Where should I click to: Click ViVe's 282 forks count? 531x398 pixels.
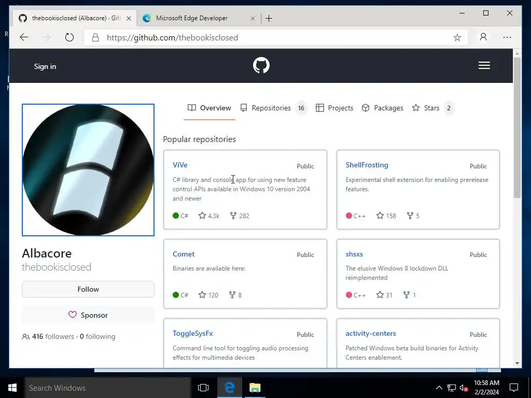240,216
